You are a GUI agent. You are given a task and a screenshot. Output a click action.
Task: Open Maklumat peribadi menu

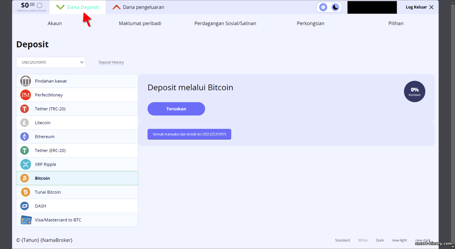click(x=140, y=23)
